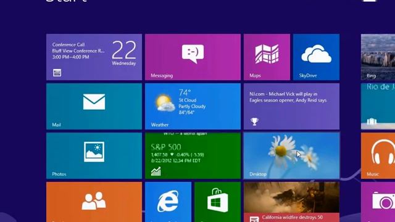Open the Desktop tile with daisies
Viewport: 395px width, 222px height.
(291, 156)
